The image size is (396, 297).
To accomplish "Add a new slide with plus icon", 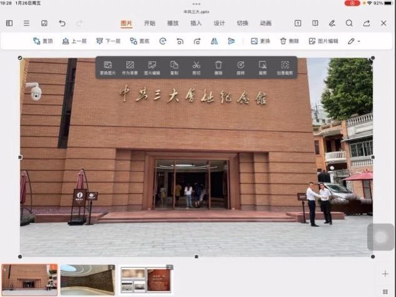I will point(385,274).
